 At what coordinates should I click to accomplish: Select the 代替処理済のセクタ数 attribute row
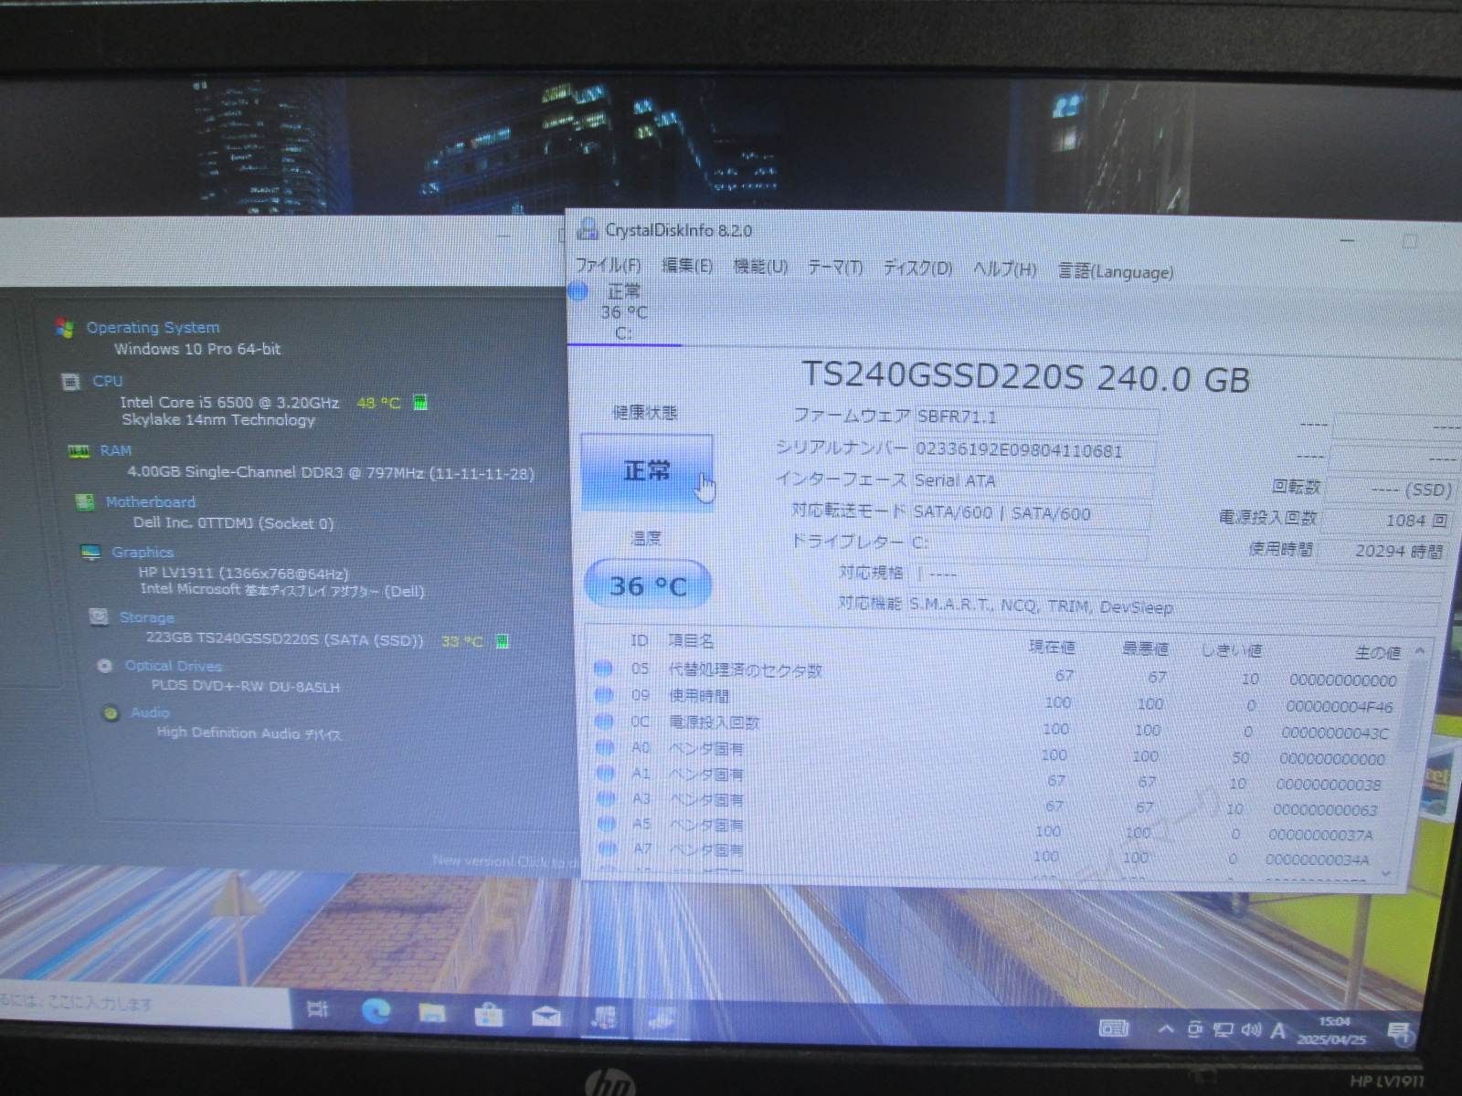pyautogui.click(x=998, y=674)
